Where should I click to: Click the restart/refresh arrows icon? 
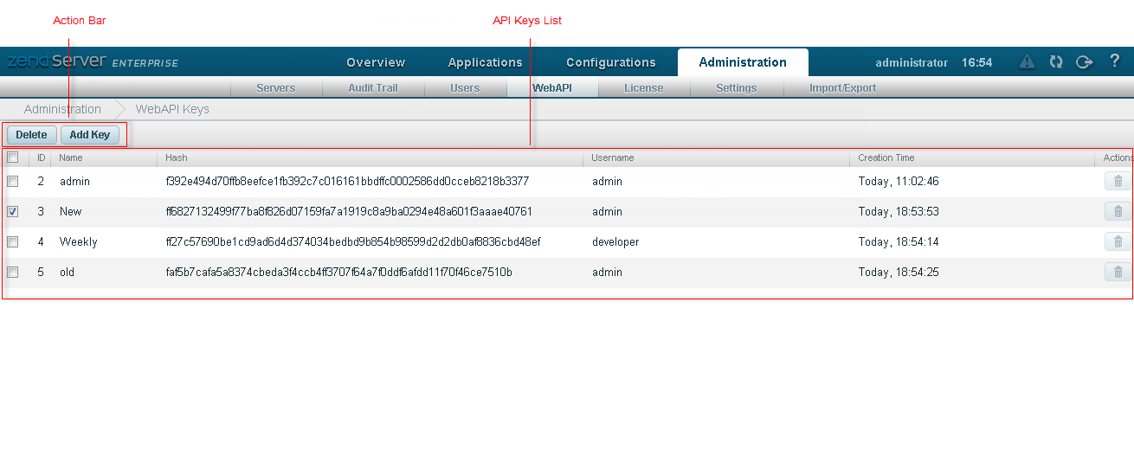(1055, 61)
